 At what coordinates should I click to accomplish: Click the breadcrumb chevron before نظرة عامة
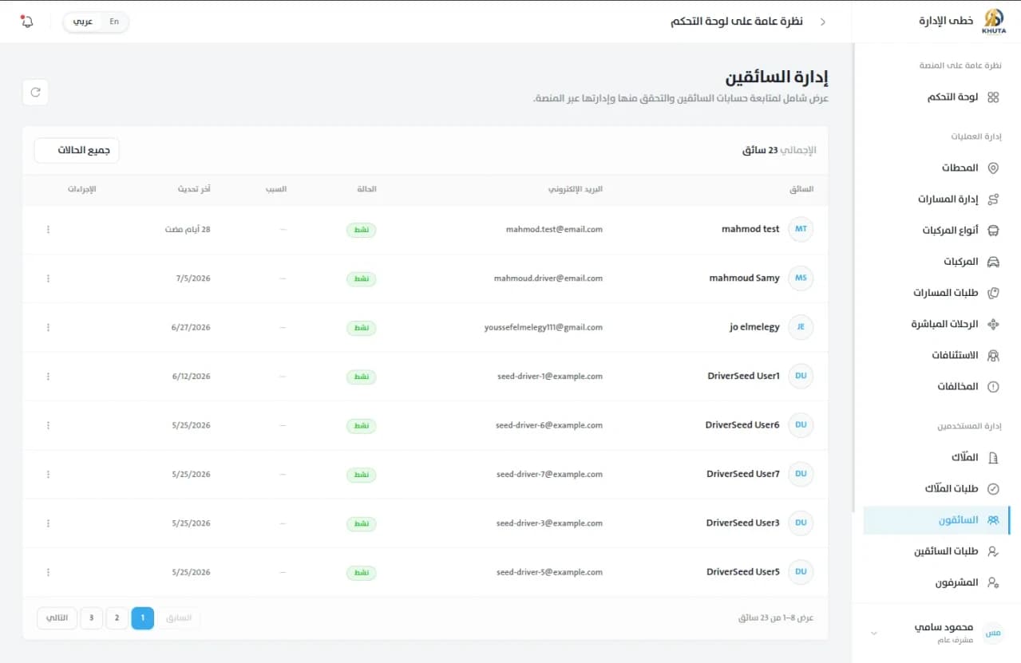(x=823, y=22)
